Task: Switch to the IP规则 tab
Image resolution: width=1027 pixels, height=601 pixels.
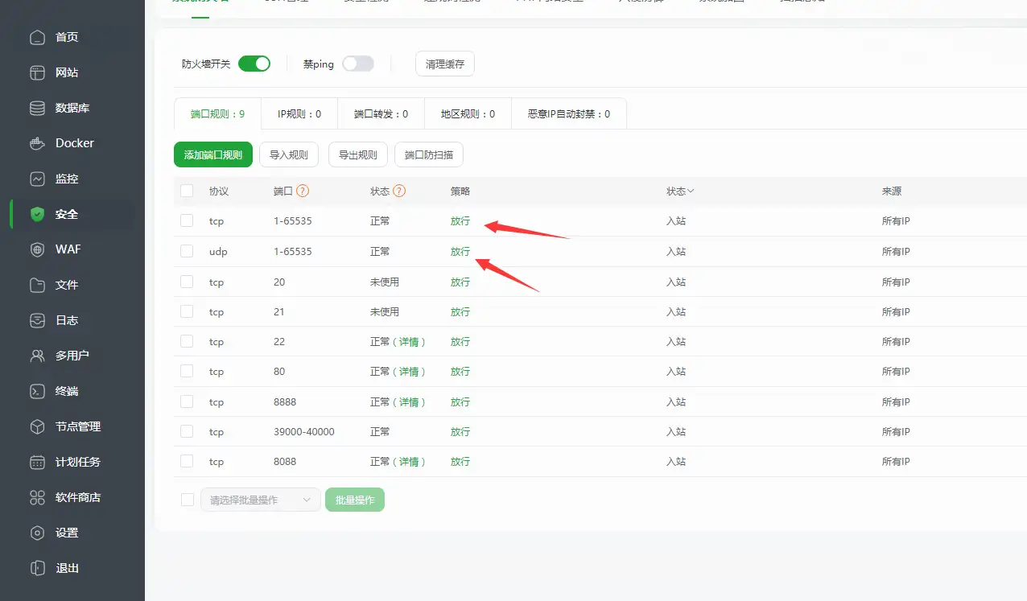Action: [x=299, y=113]
